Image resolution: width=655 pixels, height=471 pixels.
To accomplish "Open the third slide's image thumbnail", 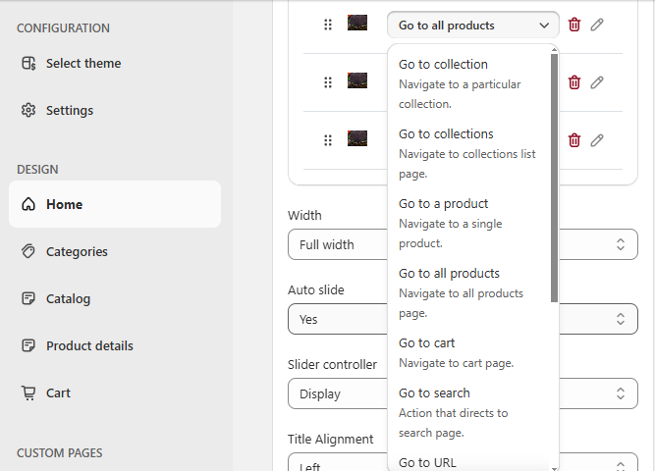I will point(357,138).
